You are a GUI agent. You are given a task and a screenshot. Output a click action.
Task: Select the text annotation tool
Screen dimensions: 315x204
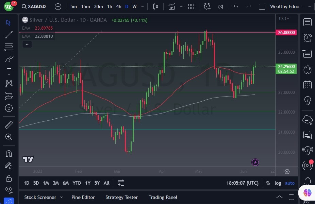9,71
